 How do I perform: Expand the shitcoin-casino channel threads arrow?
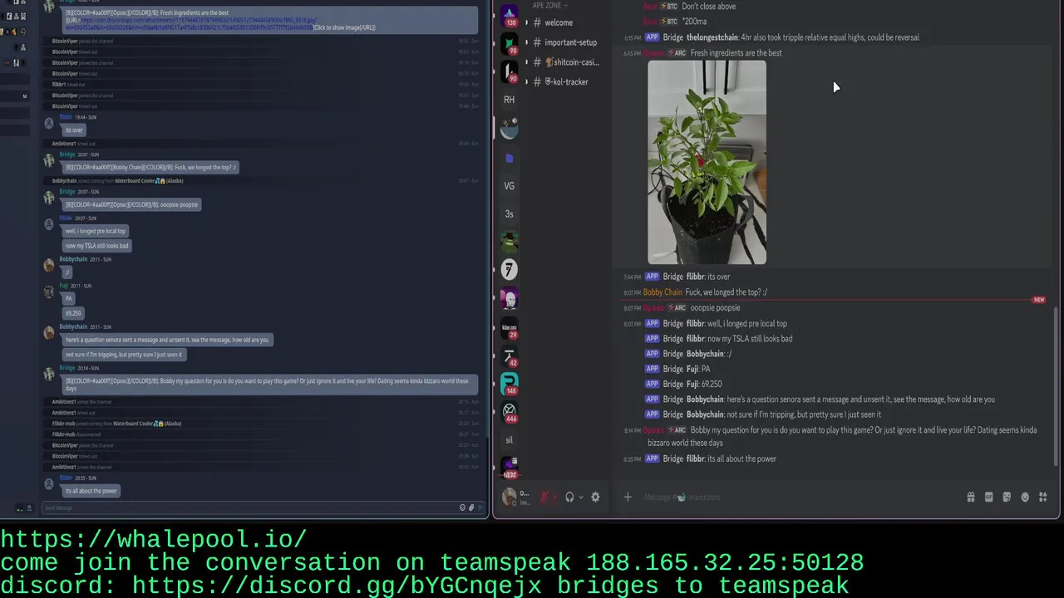click(x=527, y=62)
